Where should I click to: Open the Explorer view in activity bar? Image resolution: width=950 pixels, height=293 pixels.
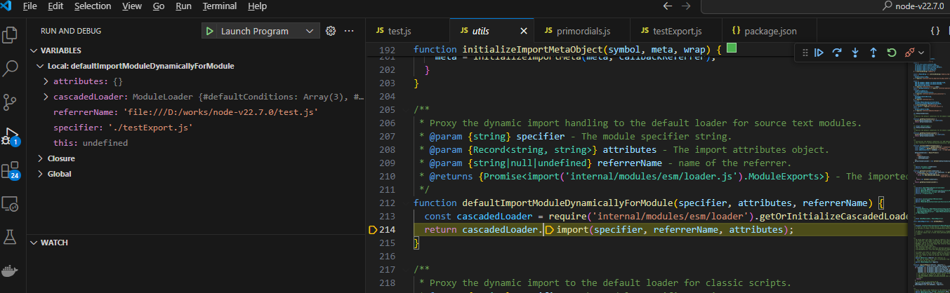[11, 35]
